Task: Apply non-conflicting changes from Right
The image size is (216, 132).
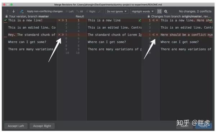Action: click(90, 11)
